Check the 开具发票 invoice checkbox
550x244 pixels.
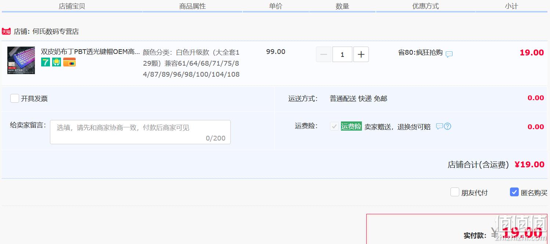coord(15,98)
